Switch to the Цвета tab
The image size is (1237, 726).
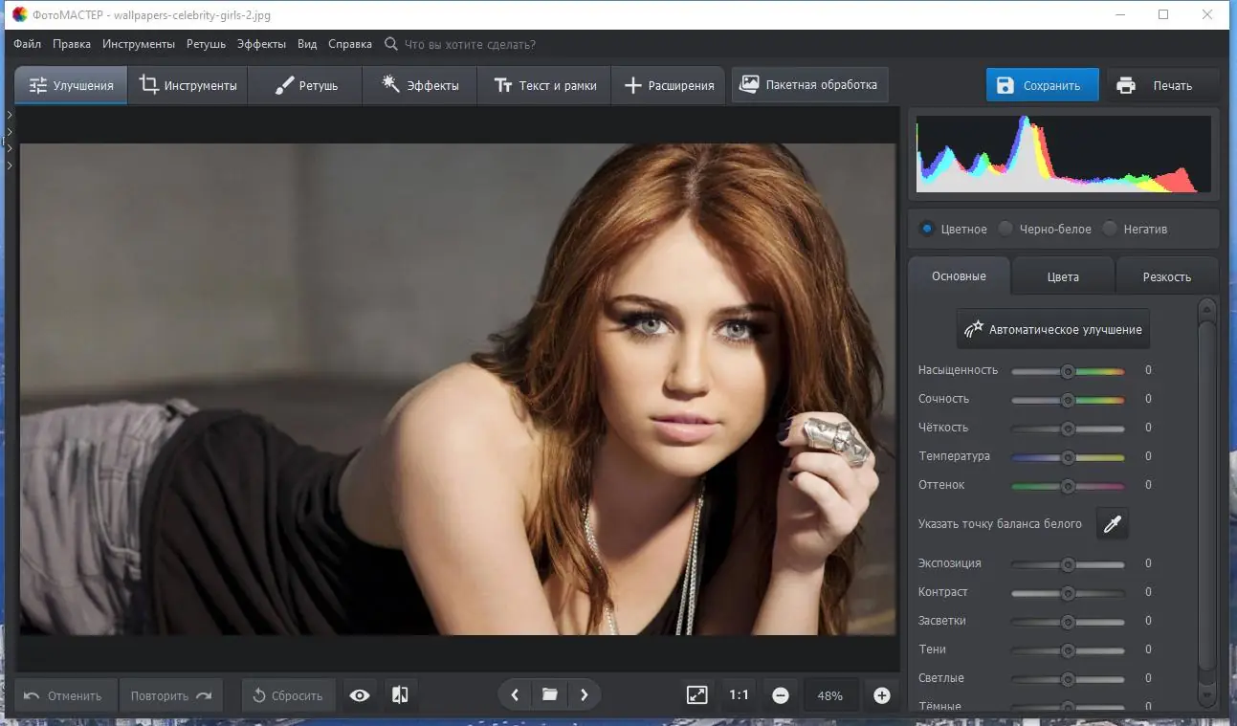pos(1062,275)
